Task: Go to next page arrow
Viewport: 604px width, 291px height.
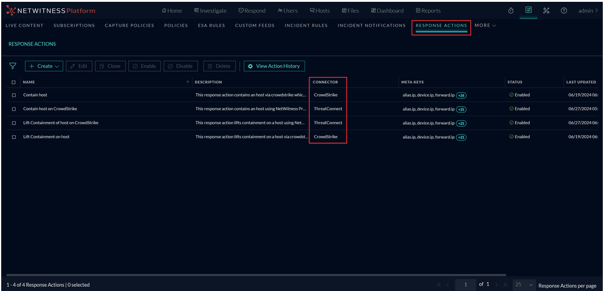Action: click(x=496, y=284)
